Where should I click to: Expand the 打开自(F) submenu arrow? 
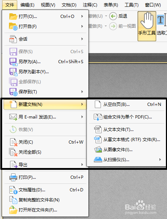click(x=82, y=27)
